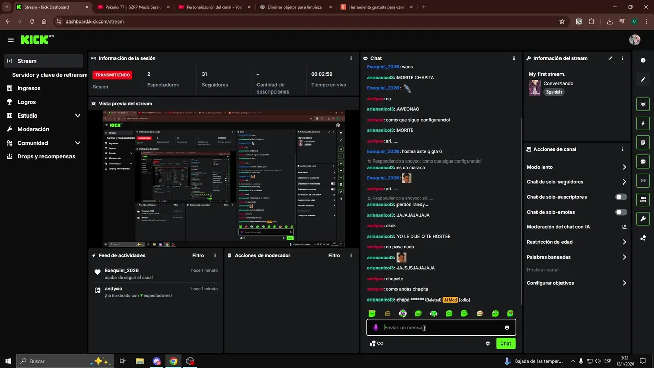This screenshot has height=368, width=654.
Task: Open the document note icon in right sidebar
Action: (x=643, y=142)
